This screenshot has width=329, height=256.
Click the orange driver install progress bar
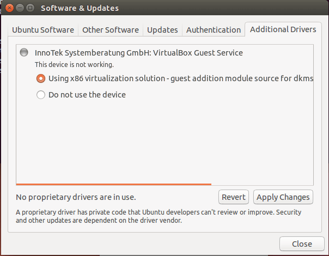(x=114, y=184)
